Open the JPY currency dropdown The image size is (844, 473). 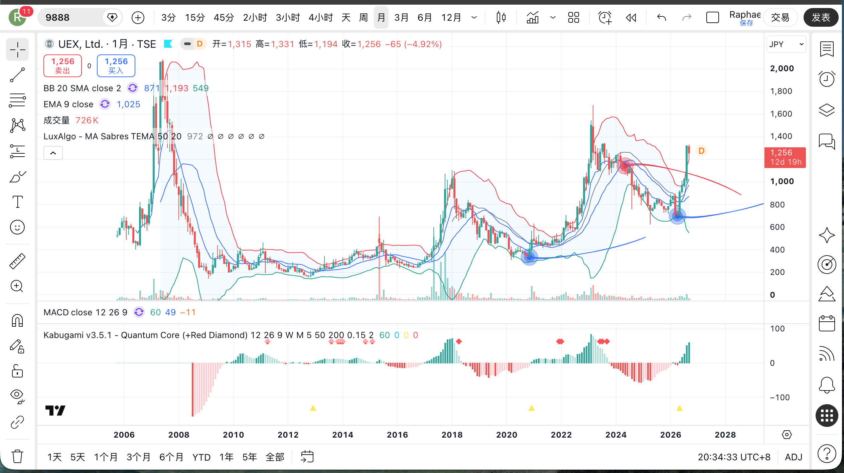(786, 44)
